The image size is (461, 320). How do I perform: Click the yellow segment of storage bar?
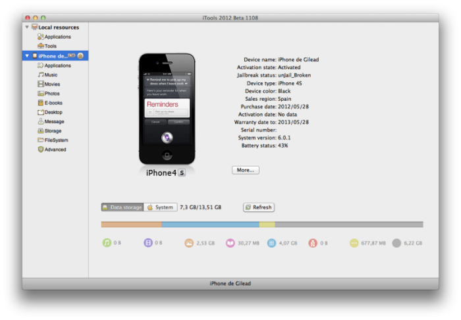267,225
